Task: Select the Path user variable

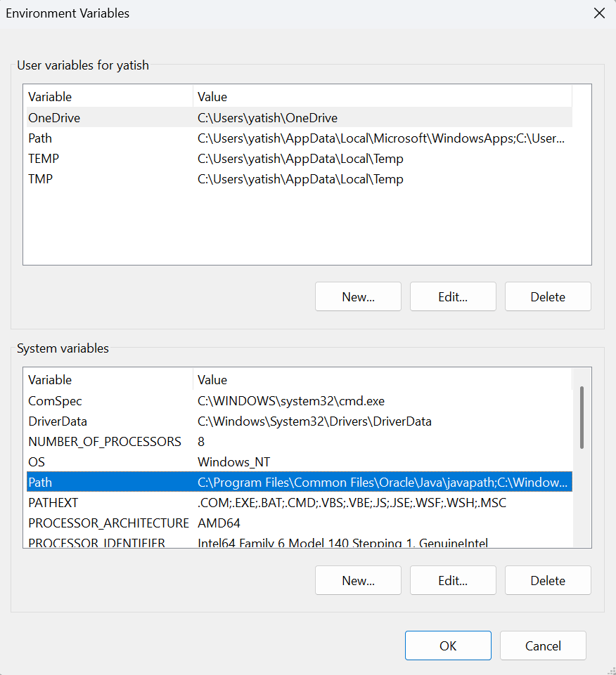Action: click(105, 138)
